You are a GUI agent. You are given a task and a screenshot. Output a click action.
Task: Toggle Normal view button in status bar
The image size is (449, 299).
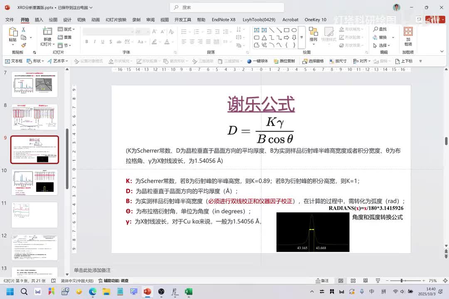341,281
